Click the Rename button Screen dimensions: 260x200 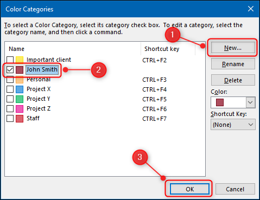[x=233, y=64]
